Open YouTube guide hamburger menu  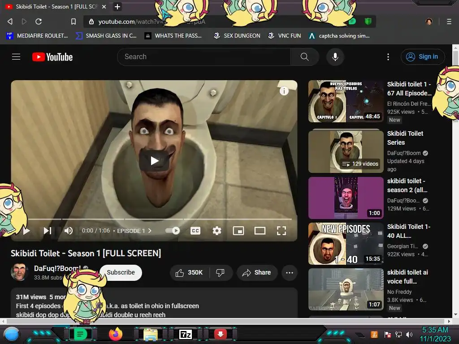pyautogui.click(x=16, y=57)
